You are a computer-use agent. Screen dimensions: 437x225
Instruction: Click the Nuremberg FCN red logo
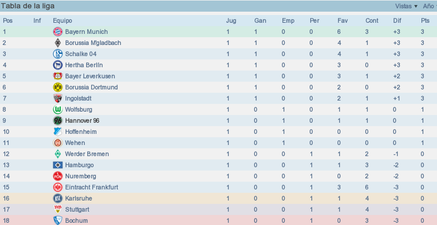pyautogui.click(x=58, y=176)
